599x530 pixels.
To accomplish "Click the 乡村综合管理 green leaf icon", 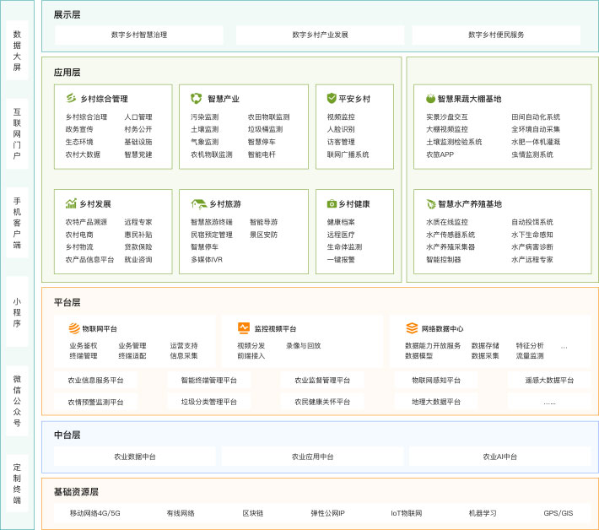I will click(71, 98).
